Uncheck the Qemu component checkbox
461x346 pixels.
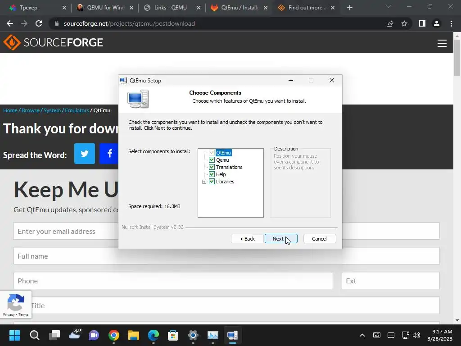tap(212, 160)
